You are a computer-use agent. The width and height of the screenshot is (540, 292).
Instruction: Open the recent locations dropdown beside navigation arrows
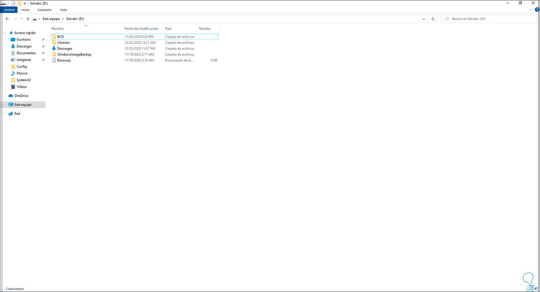(x=22, y=19)
